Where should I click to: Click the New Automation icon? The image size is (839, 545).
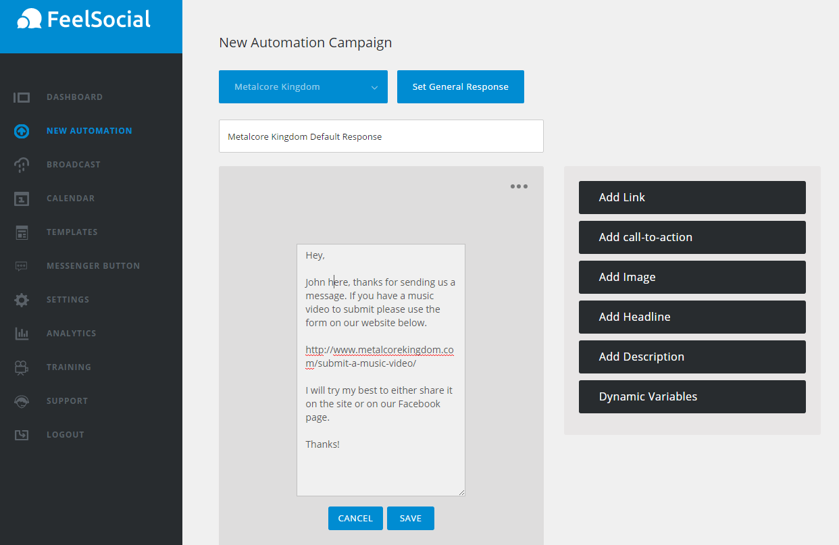(22, 131)
